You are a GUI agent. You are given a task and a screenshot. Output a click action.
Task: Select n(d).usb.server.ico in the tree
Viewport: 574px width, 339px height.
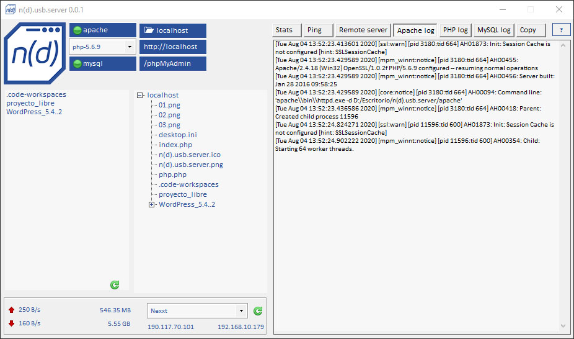pyautogui.click(x=190, y=155)
